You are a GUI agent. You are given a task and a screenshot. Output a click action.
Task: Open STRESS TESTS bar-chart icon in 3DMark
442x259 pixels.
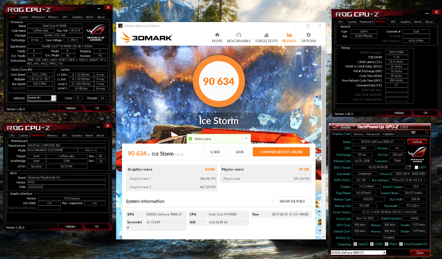(x=266, y=35)
